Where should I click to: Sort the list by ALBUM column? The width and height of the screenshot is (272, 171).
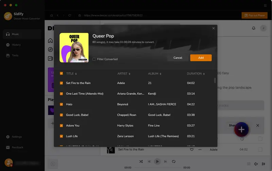point(155,73)
